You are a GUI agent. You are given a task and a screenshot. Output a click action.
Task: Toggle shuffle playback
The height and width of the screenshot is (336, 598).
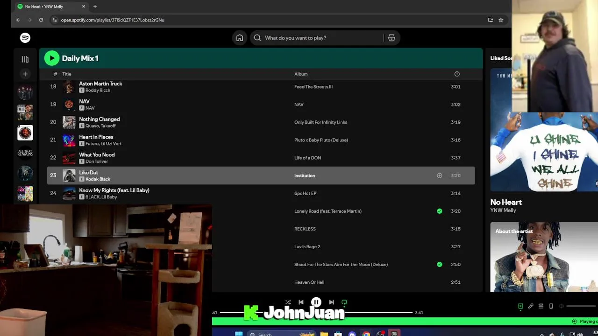[288, 302]
